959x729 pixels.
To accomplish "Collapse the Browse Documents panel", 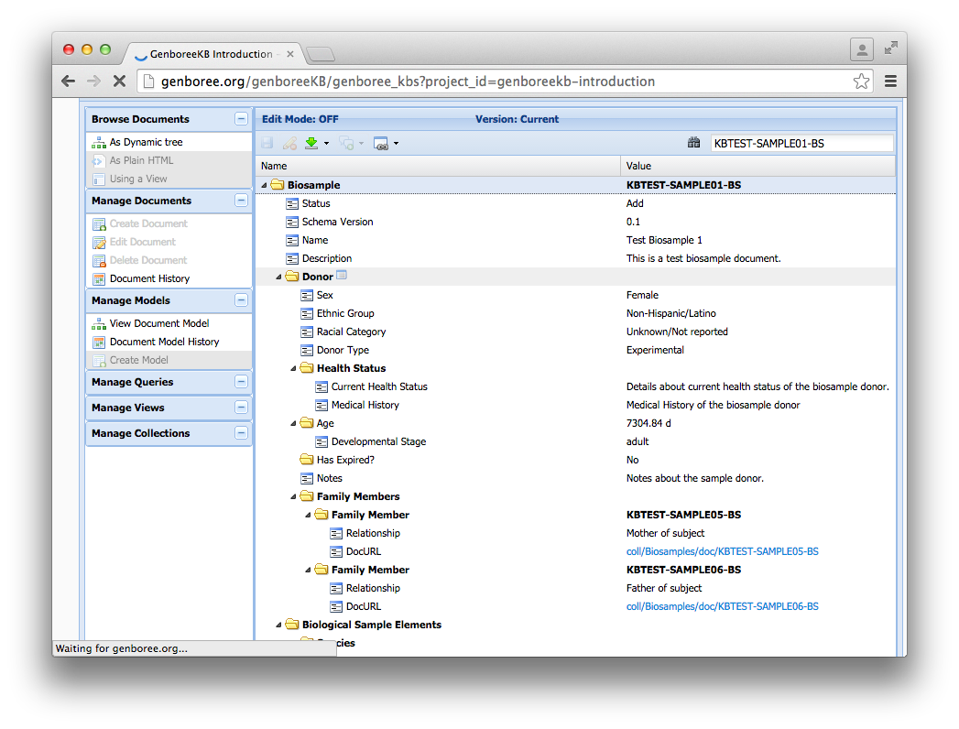I will [x=241, y=119].
